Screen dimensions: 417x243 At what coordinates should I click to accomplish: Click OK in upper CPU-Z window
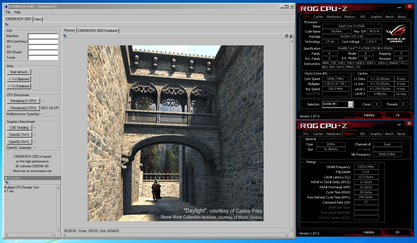(398, 115)
